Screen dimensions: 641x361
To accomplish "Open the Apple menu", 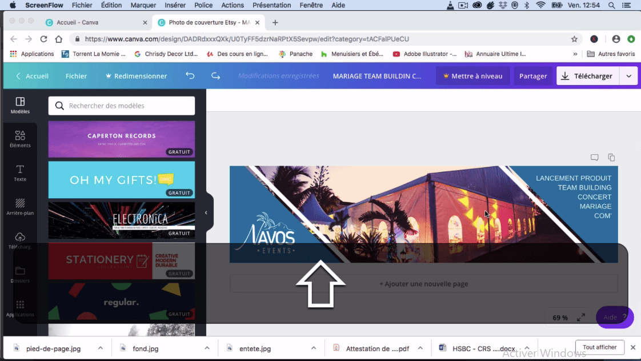I will tap(13, 5).
